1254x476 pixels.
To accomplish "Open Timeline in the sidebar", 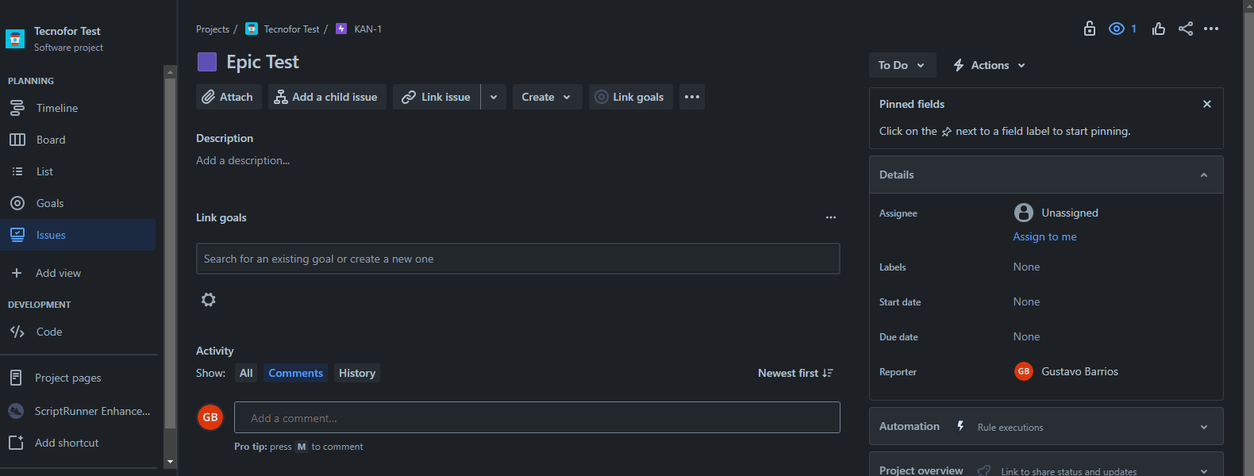I will click(57, 108).
